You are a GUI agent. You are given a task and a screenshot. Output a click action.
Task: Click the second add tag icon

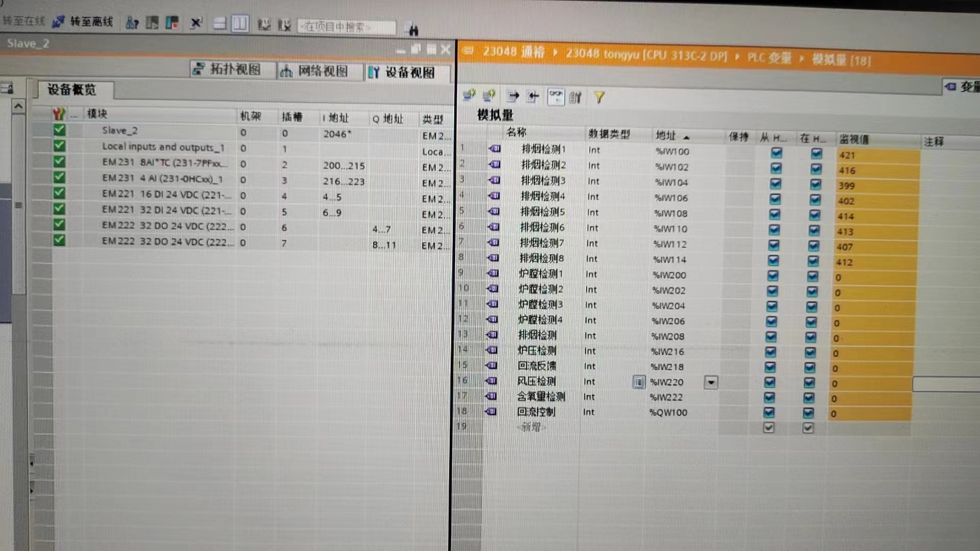pyautogui.click(x=489, y=95)
